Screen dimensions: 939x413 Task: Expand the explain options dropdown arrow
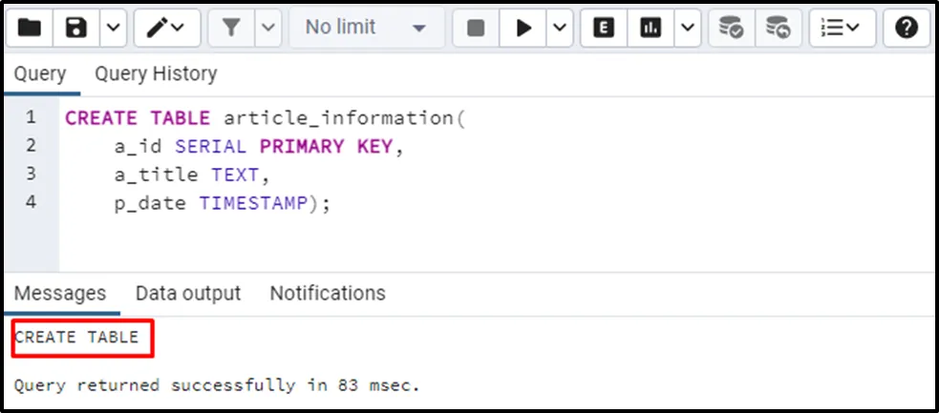[x=687, y=28]
